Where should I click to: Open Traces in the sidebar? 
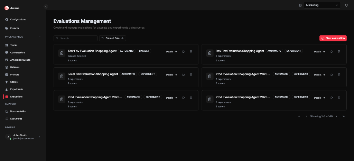pos(14,45)
